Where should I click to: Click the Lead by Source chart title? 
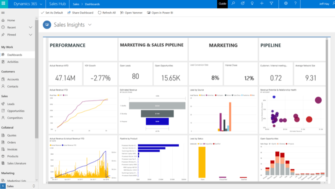click(197, 90)
